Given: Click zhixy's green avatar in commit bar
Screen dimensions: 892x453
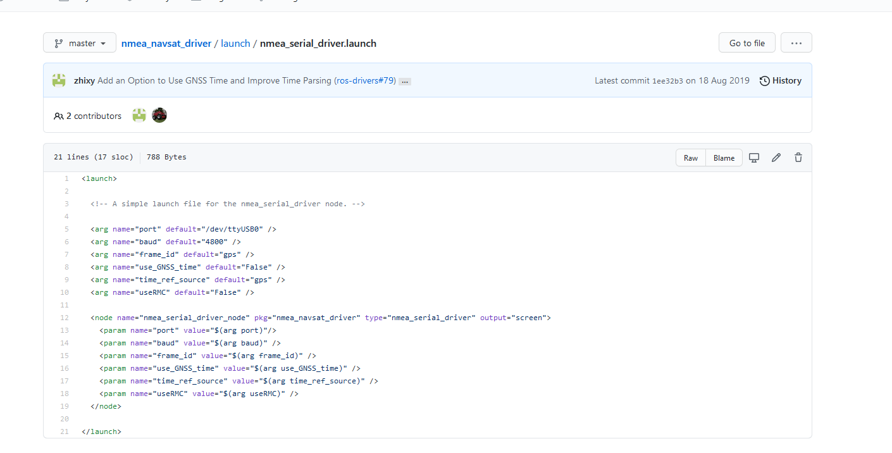Looking at the screenshot, I should point(59,80).
